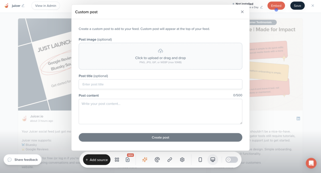
Task: Click the new custom post icon
Action: (128, 160)
